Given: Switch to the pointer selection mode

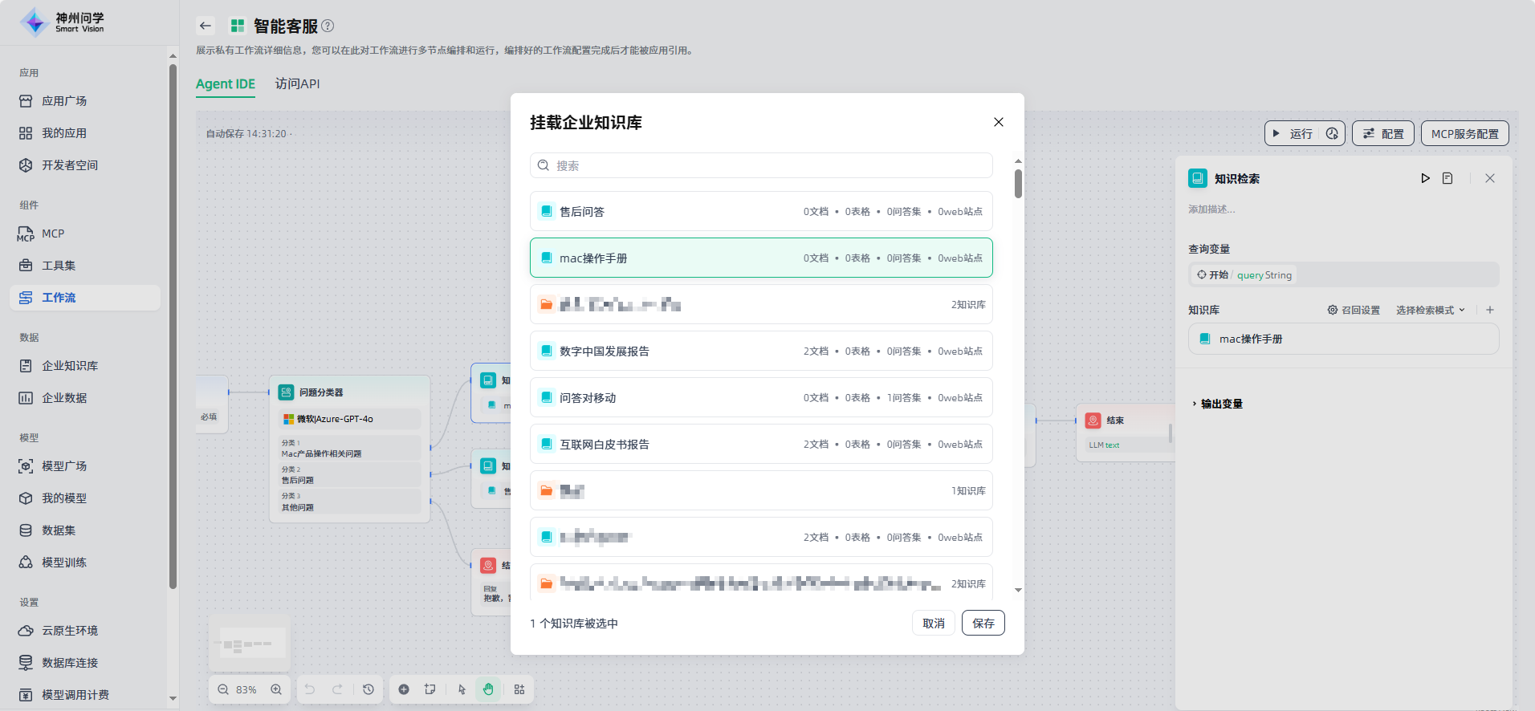Looking at the screenshot, I should click(462, 689).
